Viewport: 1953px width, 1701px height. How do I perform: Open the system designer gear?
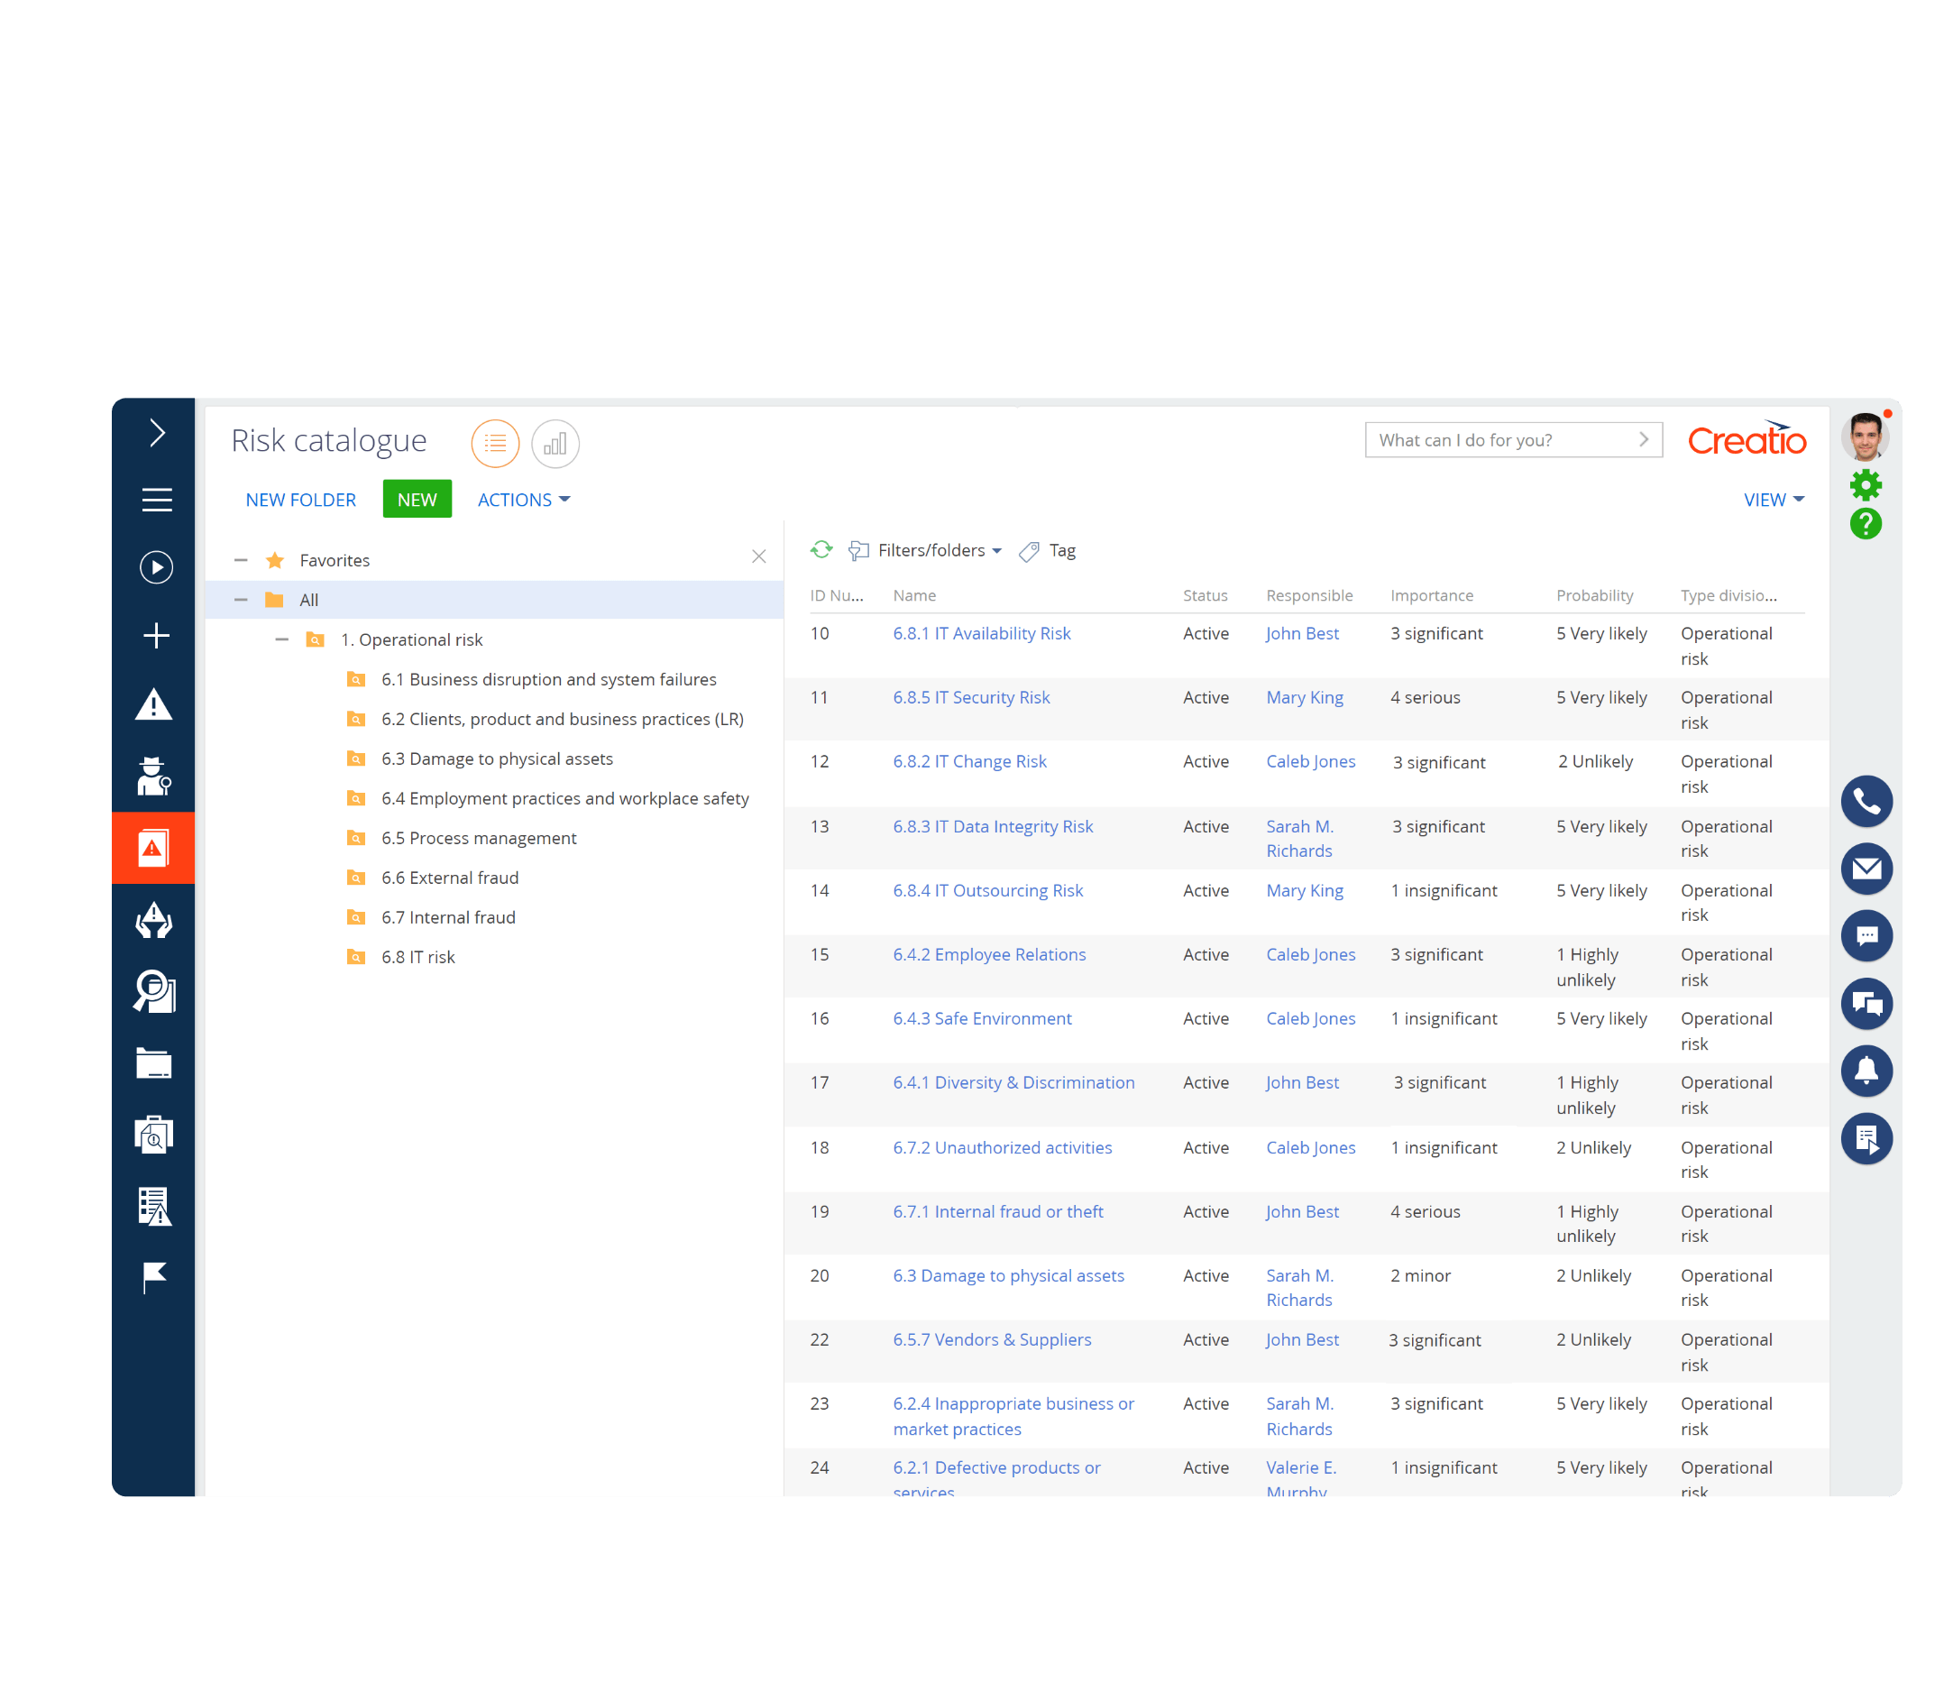(x=1865, y=485)
